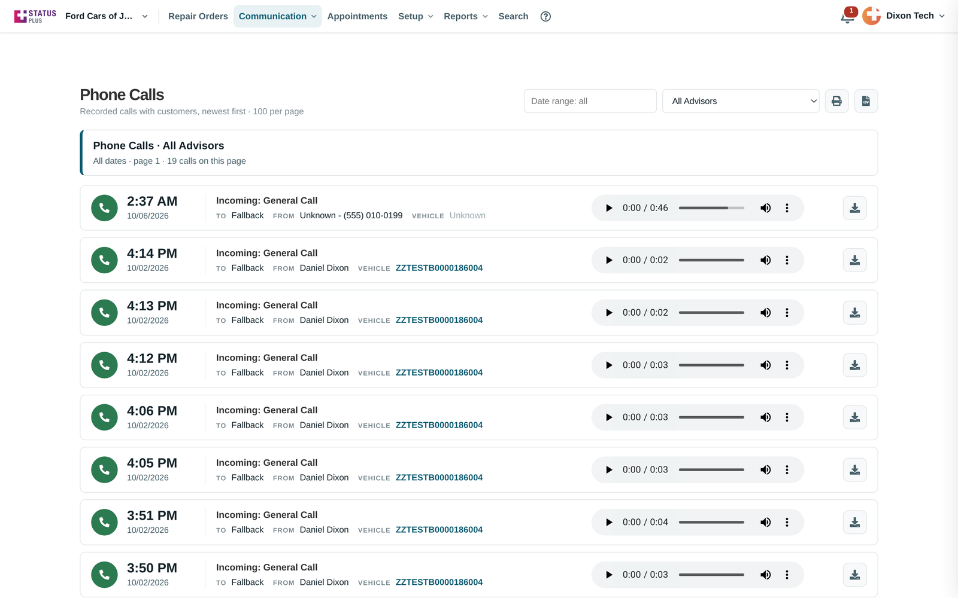958x598 pixels.
Task: Expand the Ford Cars dealership selector
Action: pos(106,16)
